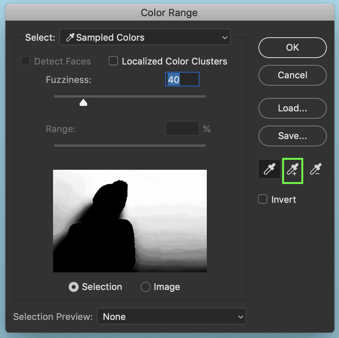
Task: Choose the Selection preview radio button
Action: 73,287
